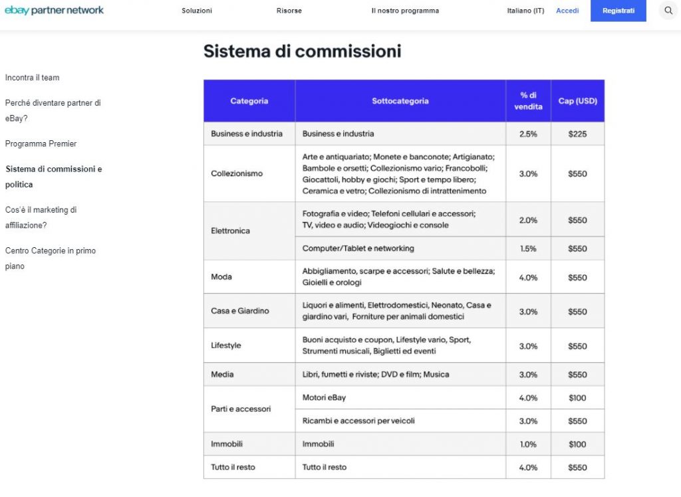The width and height of the screenshot is (681, 497).
Task: Open the search magnifier icon
Action: click(x=668, y=11)
